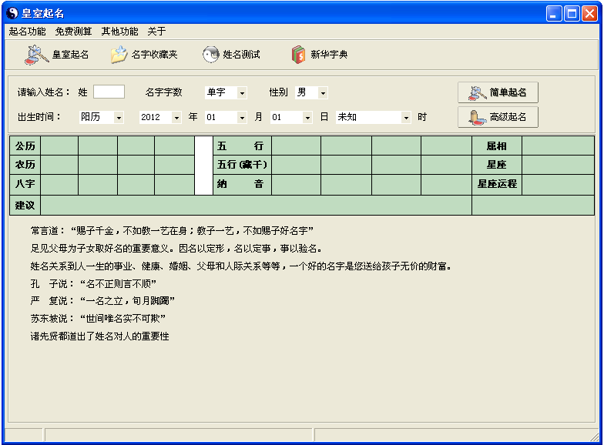Open the 关于 menu
The height and width of the screenshot is (445, 604).
tap(156, 31)
